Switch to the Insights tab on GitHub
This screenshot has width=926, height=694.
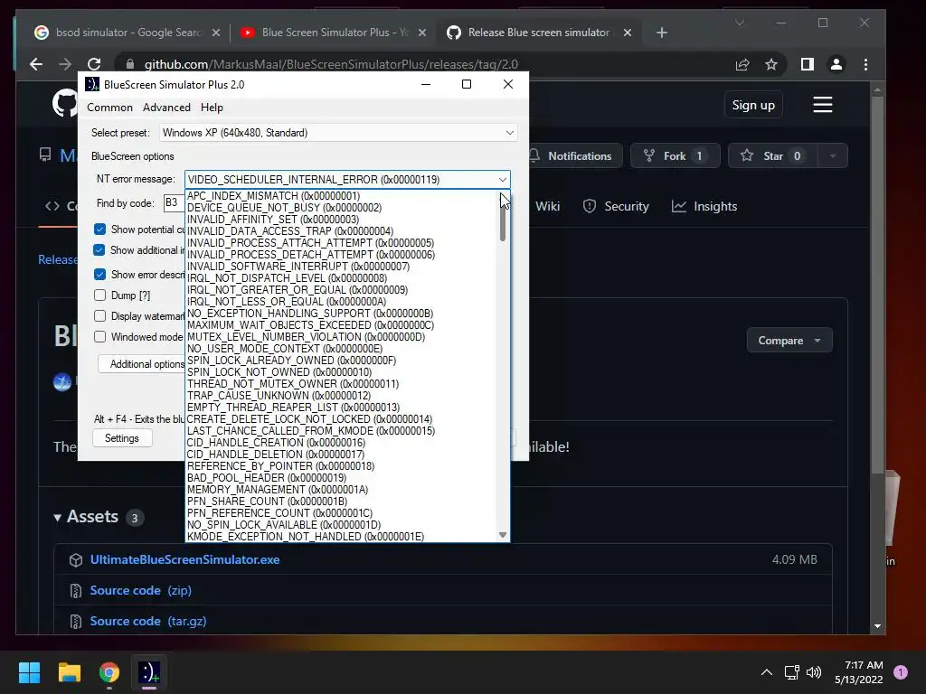[704, 207]
